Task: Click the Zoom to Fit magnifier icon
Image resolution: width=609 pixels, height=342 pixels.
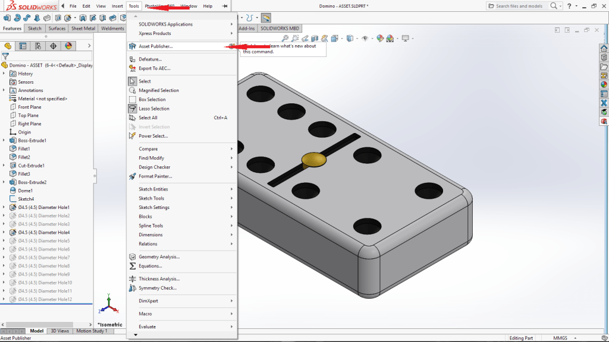Action: tap(285, 39)
